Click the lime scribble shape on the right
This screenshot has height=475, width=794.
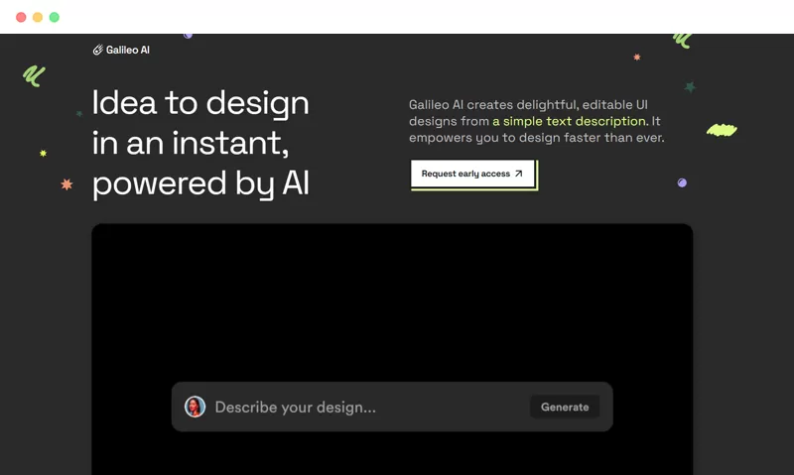(722, 130)
